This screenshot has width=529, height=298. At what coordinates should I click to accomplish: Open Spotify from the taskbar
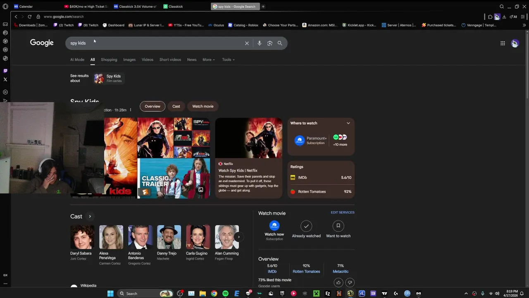(x=225, y=293)
